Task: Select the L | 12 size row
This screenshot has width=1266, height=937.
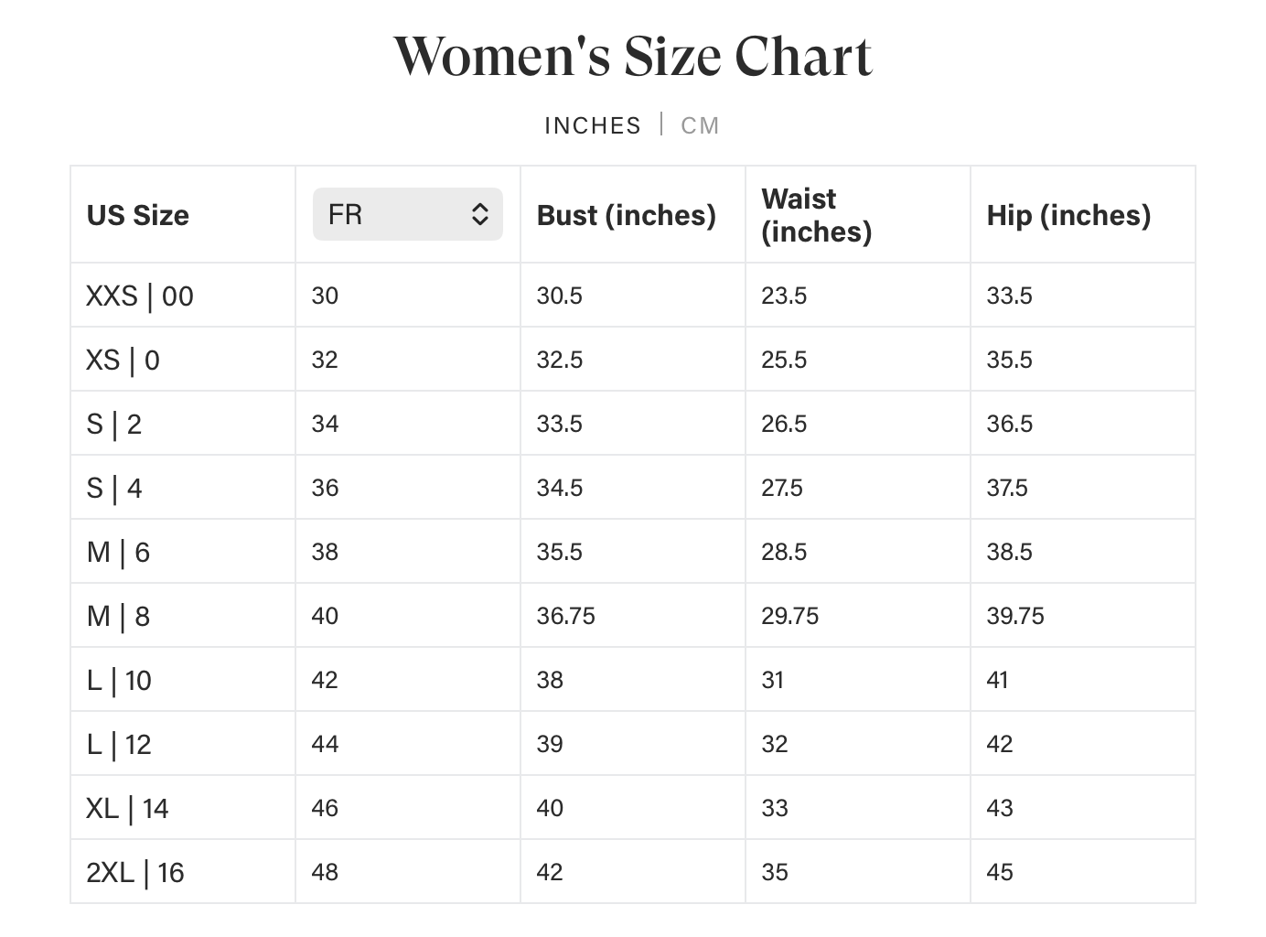Action: point(633,744)
